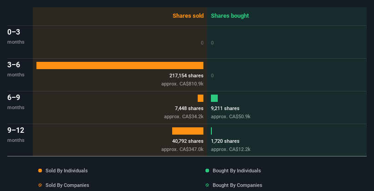This screenshot has height=191, width=374.
Task: Click the orange Sold By Individuals legend dot
Action: click(x=40, y=171)
